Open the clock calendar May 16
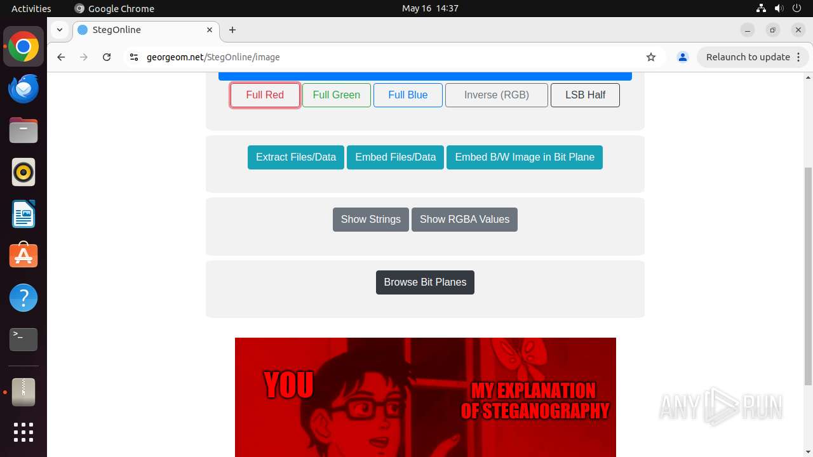 point(430,8)
